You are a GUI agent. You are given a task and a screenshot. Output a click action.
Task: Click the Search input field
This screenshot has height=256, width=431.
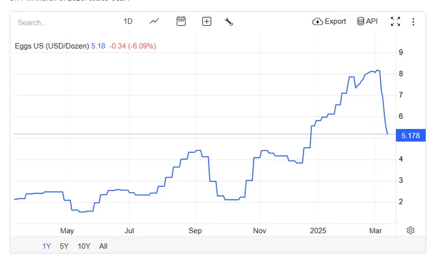[x=57, y=22]
